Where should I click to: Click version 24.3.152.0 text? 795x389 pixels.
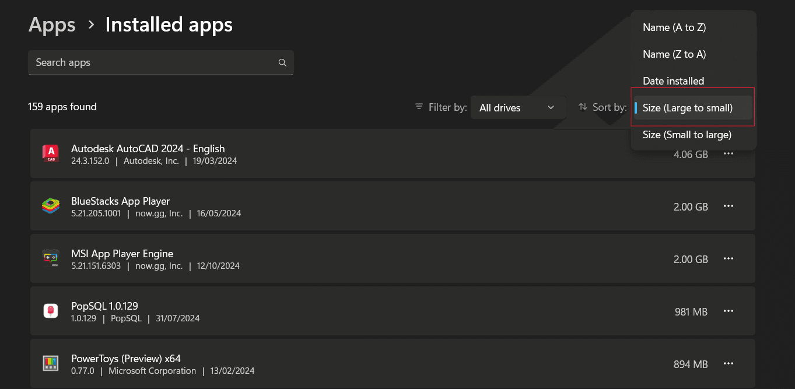(90, 161)
